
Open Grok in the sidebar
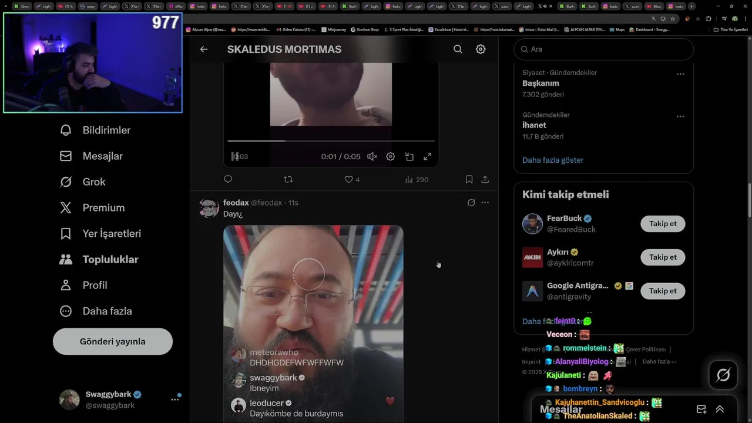click(x=83, y=182)
